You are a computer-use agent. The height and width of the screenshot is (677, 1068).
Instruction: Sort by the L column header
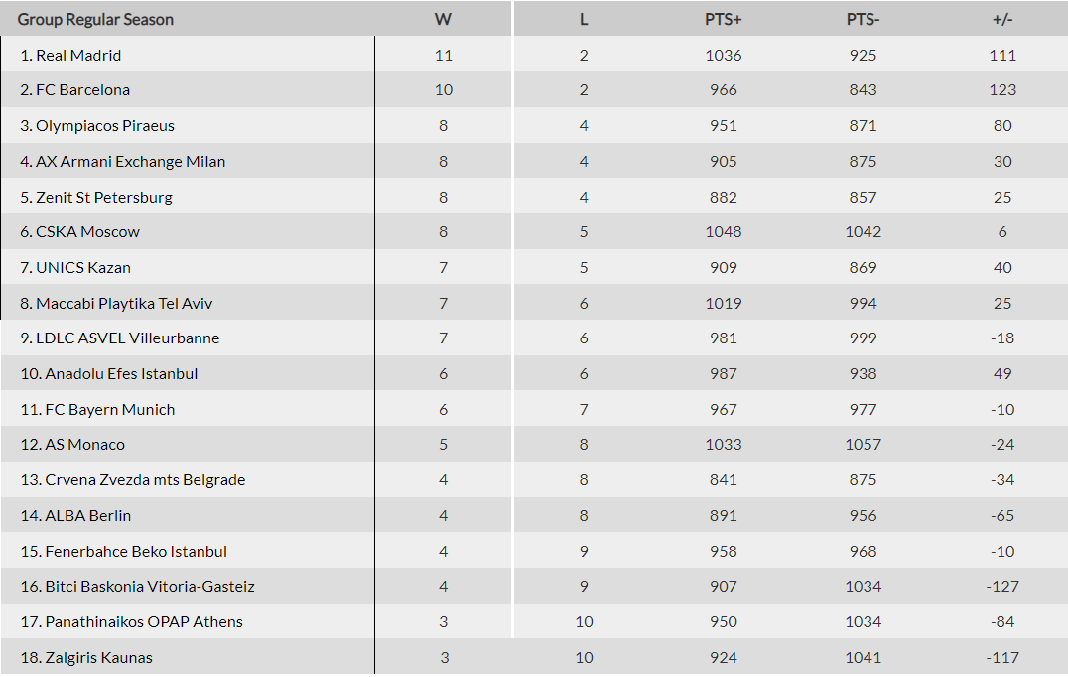click(584, 19)
